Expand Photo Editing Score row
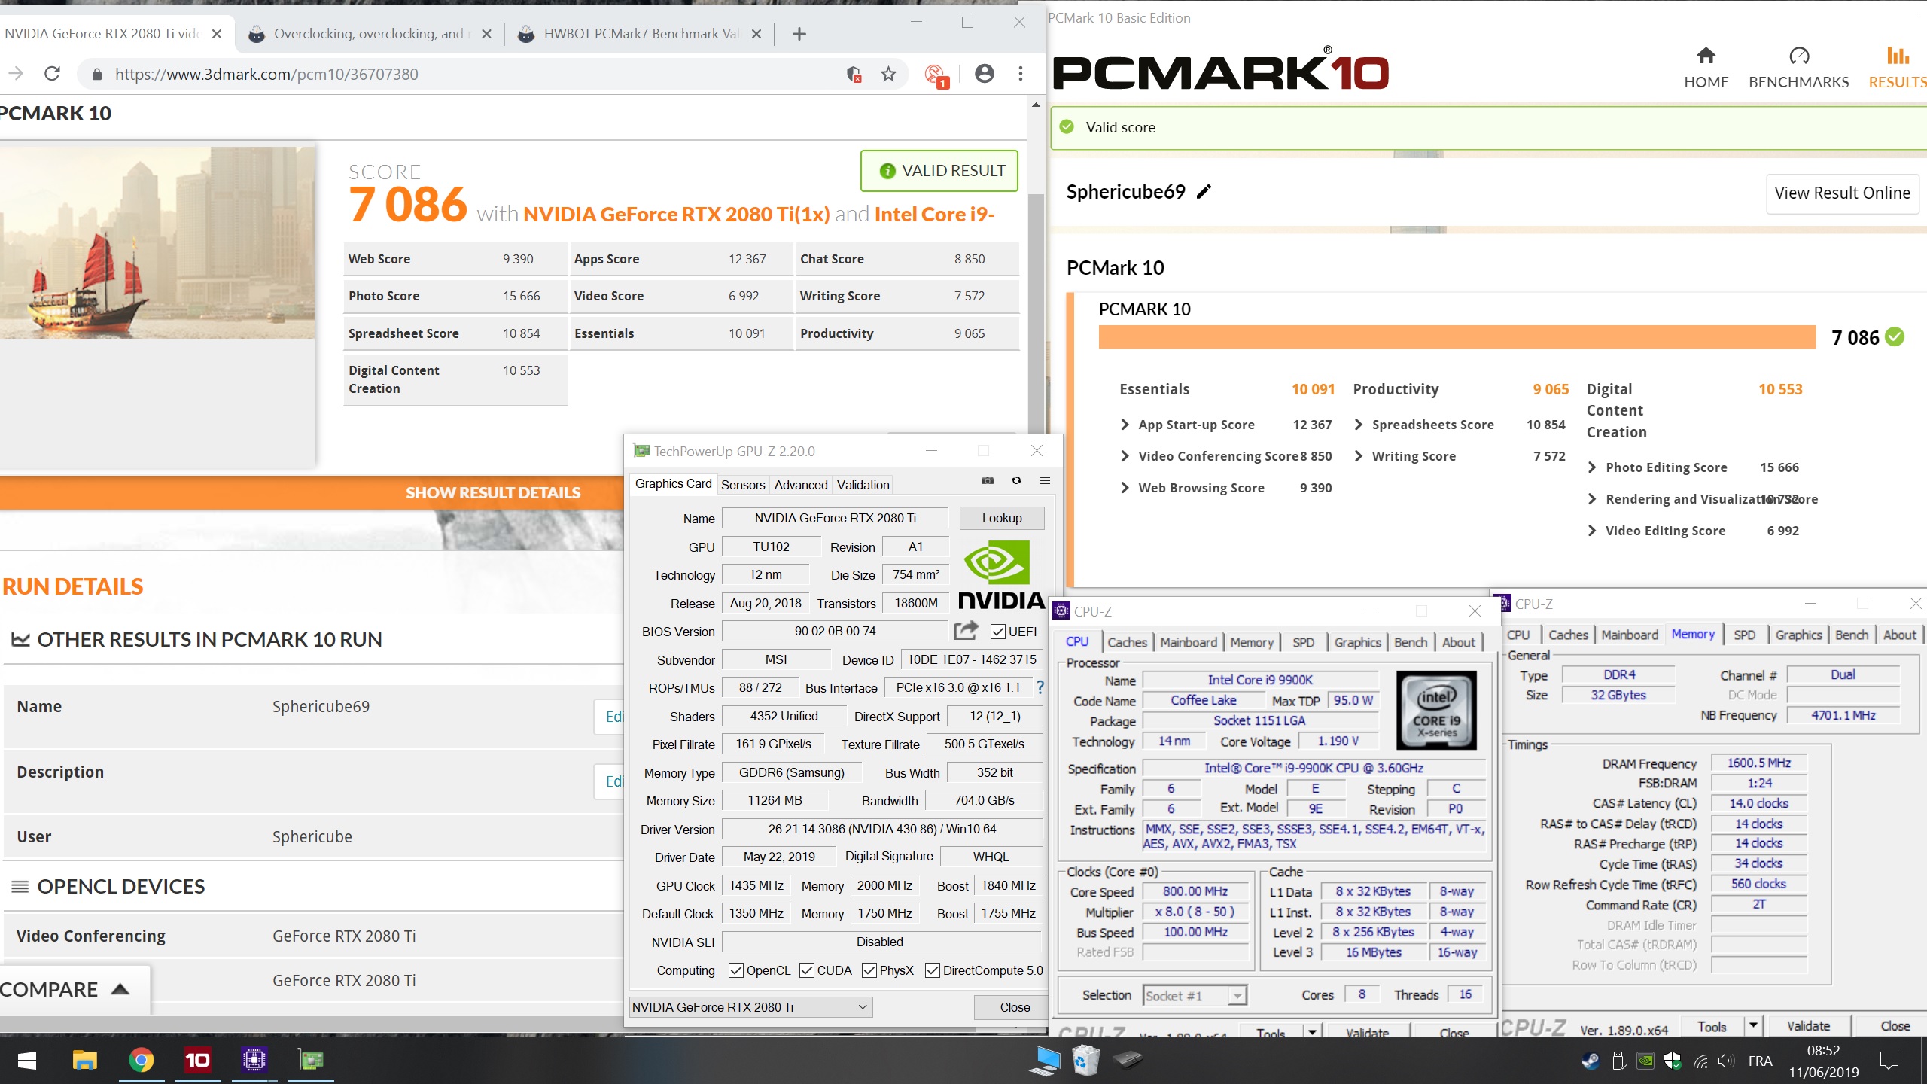Screen dimensions: 1927x1084 point(1592,467)
